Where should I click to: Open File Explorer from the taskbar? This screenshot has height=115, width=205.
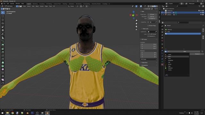[7, 113]
